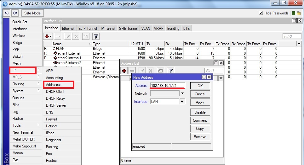
Task: Click Comment button in New Address dialog
Action: 200,120
